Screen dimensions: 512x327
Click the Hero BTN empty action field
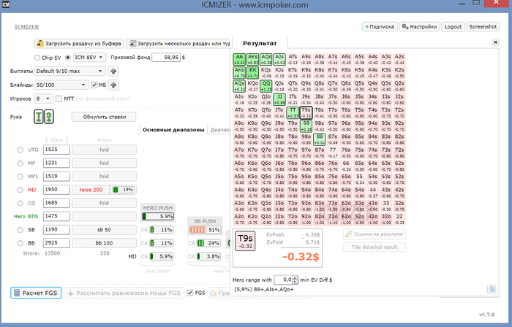[x=104, y=216]
